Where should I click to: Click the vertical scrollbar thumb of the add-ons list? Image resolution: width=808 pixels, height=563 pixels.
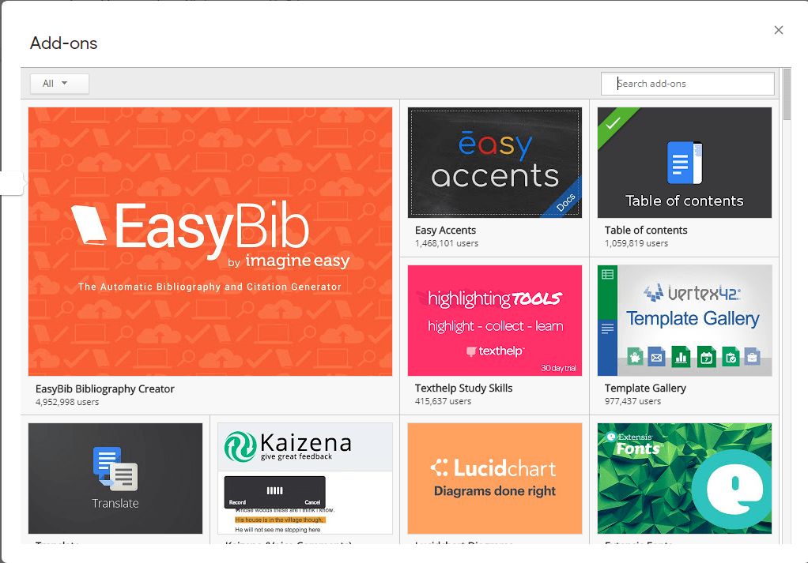[x=787, y=94]
